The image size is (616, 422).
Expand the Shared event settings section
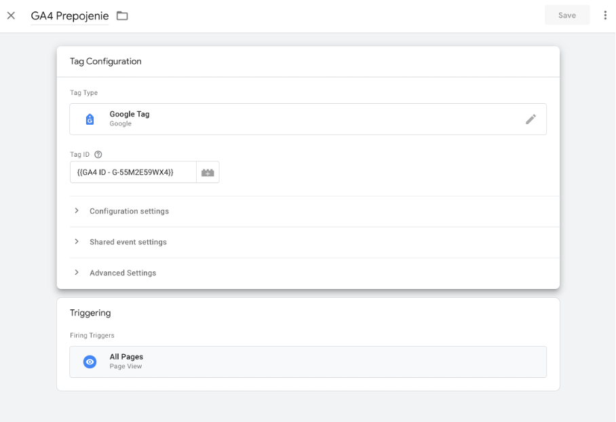pos(128,242)
